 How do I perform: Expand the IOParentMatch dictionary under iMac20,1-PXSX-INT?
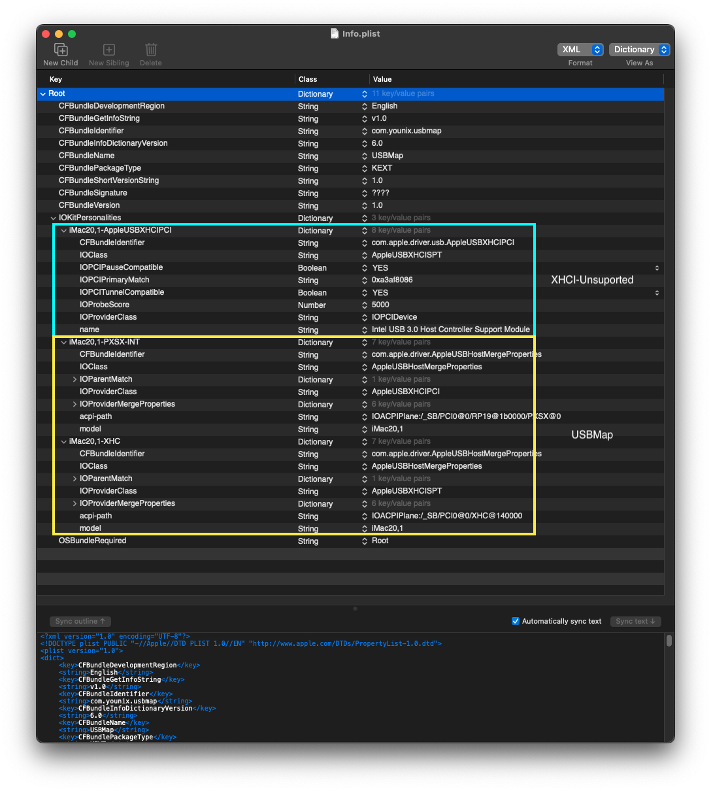(74, 379)
